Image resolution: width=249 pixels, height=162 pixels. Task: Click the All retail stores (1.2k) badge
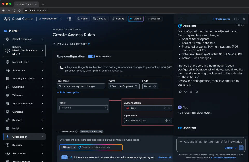pyautogui.click(x=92, y=132)
